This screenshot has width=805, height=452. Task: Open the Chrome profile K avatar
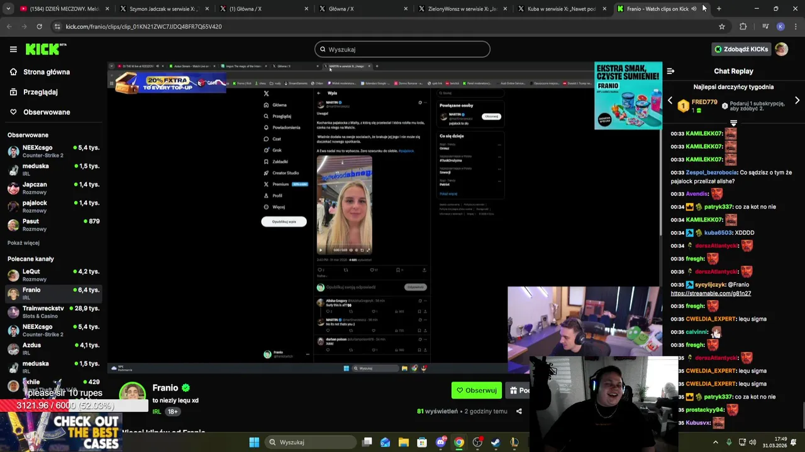(780, 26)
